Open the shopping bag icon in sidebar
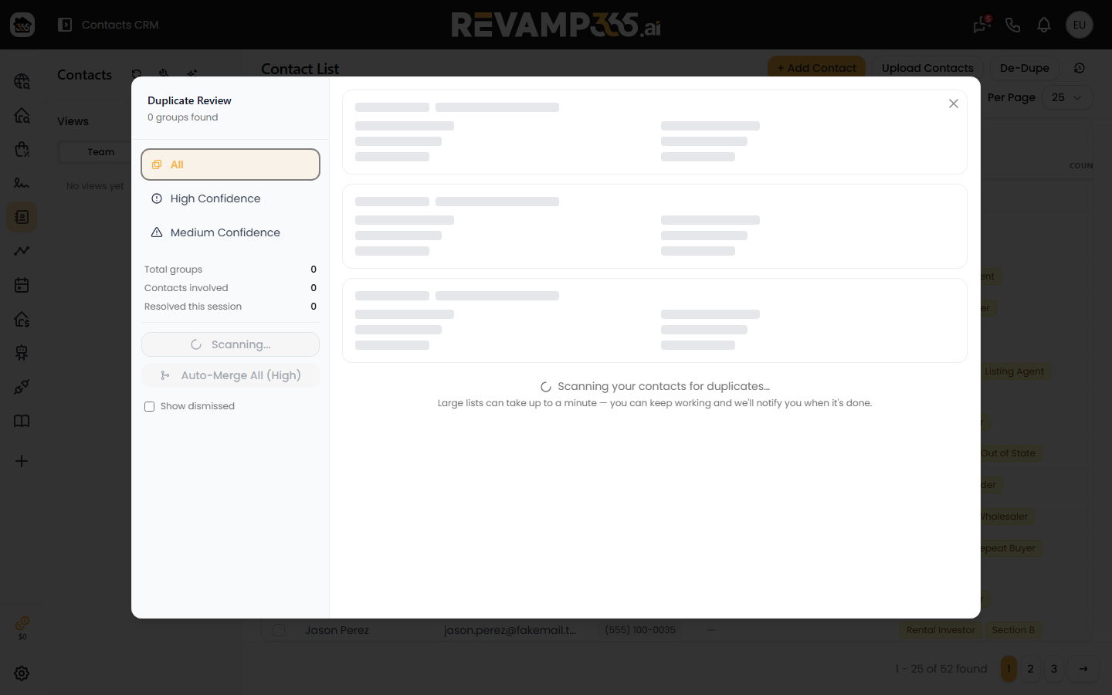This screenshot has height=695, width=1112. point(22,149)
